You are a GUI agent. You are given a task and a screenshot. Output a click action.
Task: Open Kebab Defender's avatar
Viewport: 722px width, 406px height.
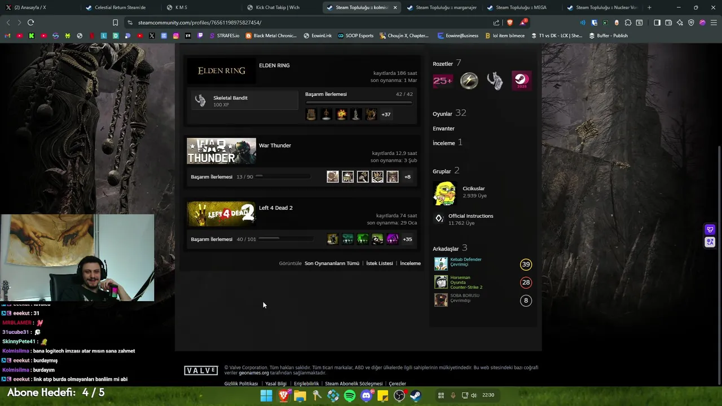click(x=441, y=264)
